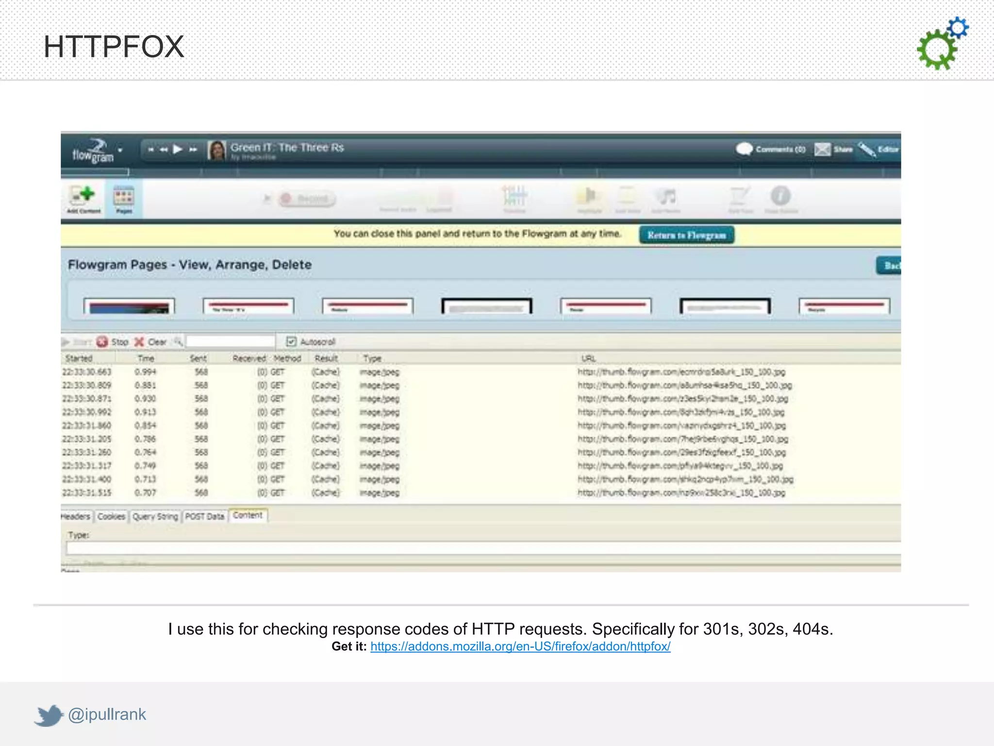Open Comments (0) speech bubble
Screen dimensions: 994x746
(x=744, y=149)
